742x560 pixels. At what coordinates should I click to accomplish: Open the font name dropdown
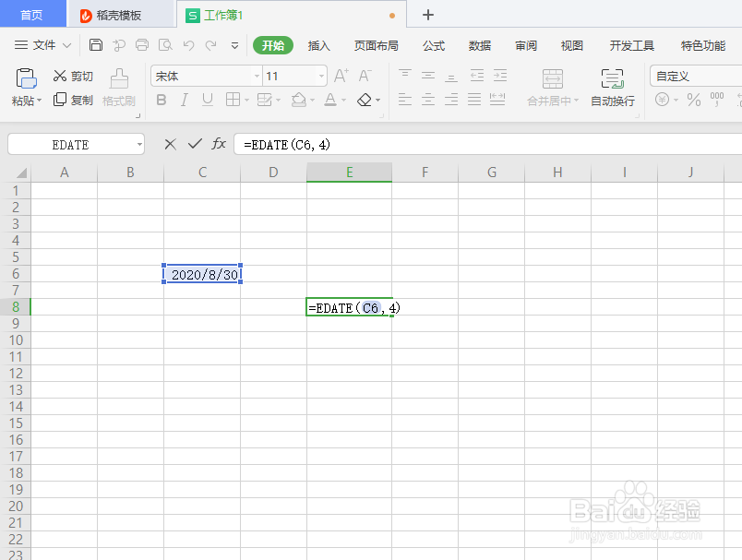click(257, 76)
